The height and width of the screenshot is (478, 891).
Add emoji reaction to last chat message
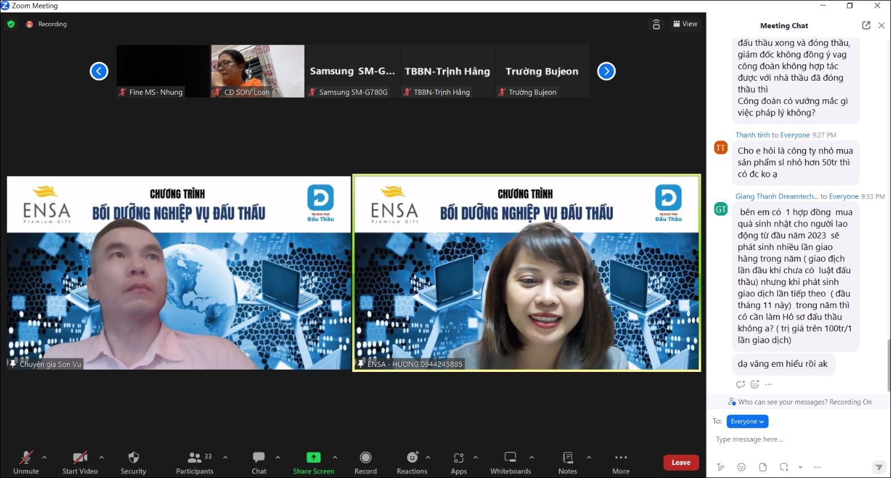755,384
